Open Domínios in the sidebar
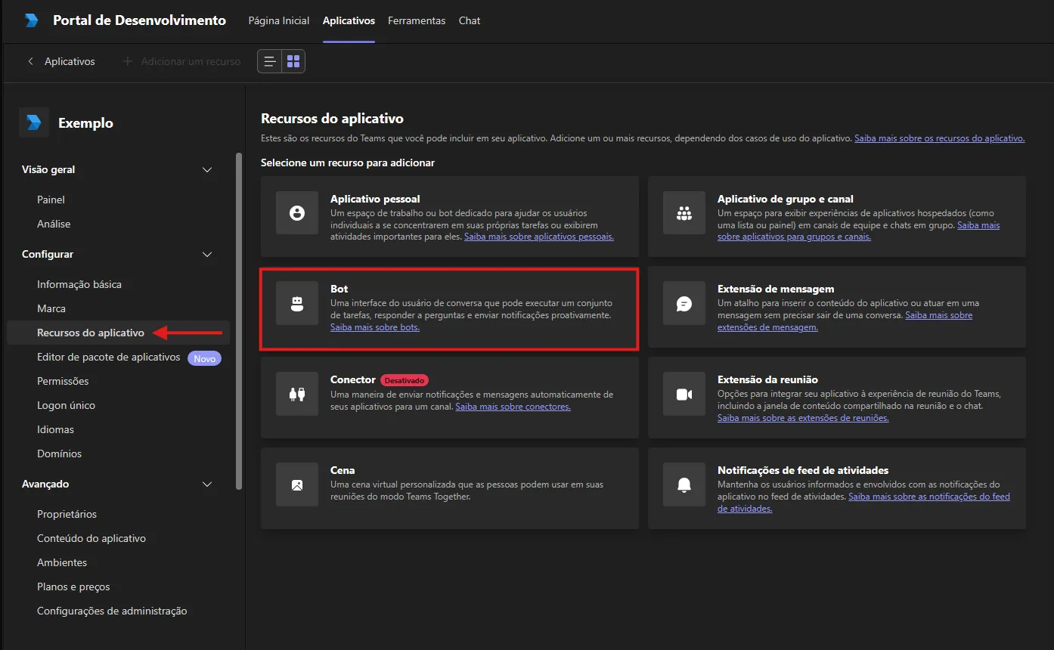Image resolution: width=1054 pixels, height=650 pixels. click(x=60, y=453)
